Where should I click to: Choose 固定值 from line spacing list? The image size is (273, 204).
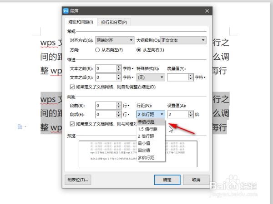coord(151,151)
